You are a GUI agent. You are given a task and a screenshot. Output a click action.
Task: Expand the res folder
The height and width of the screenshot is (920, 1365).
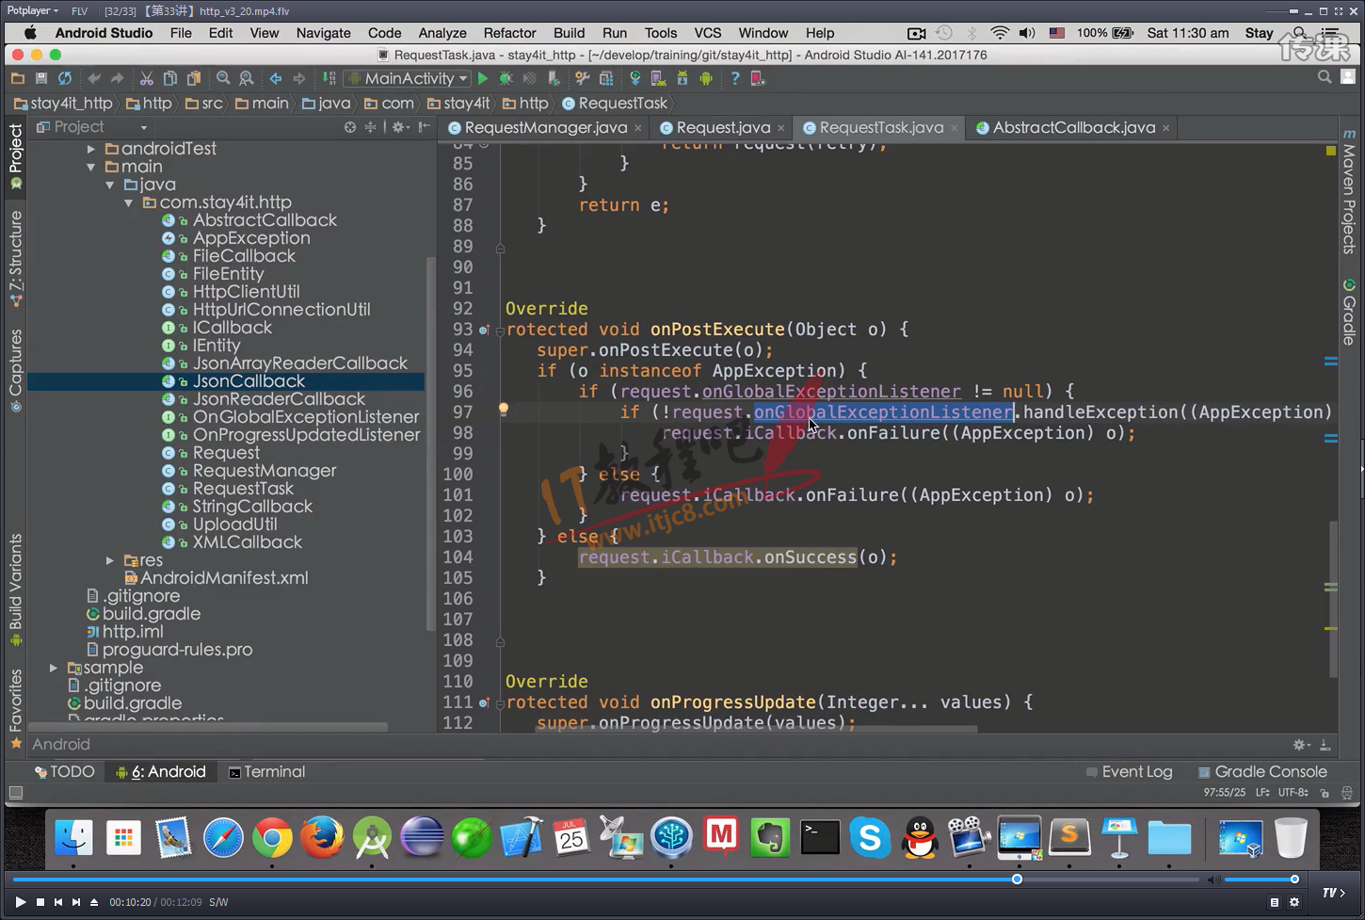[110, 560]
